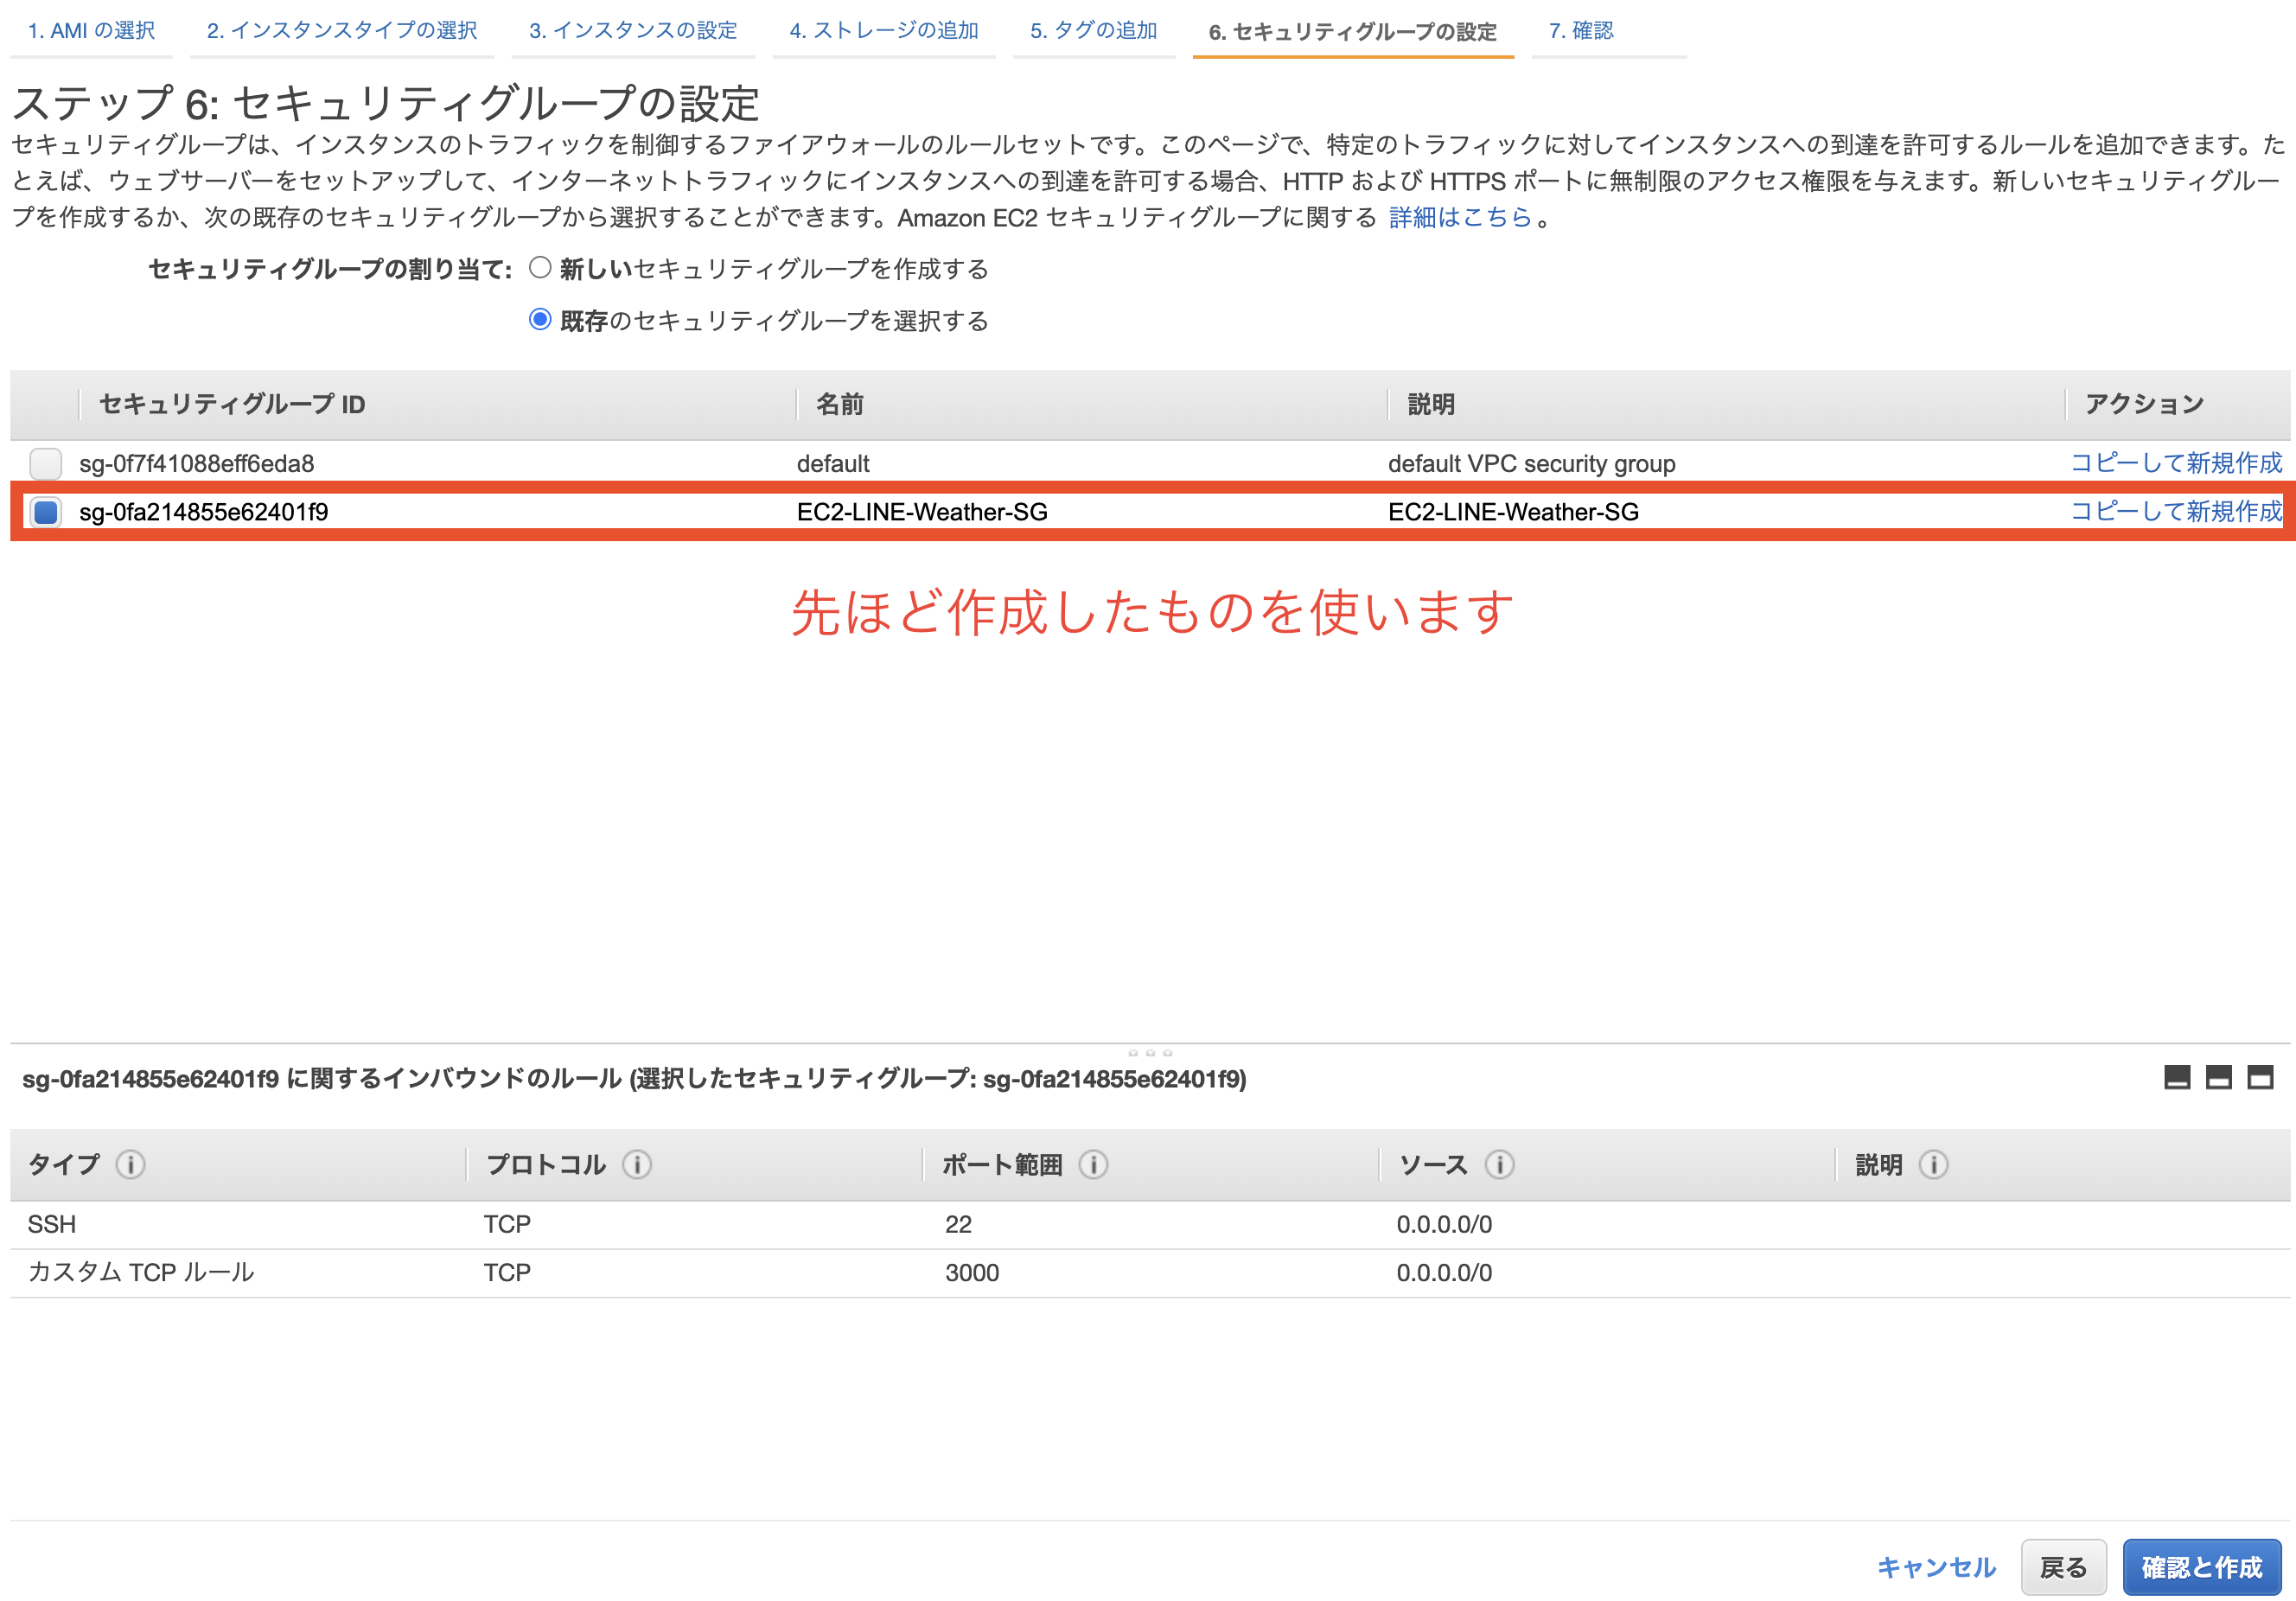This screenshot has width=2296, height=1601.
Task: Open the info tooltip next to タイプ
Action: click(x=131, y=1164)
